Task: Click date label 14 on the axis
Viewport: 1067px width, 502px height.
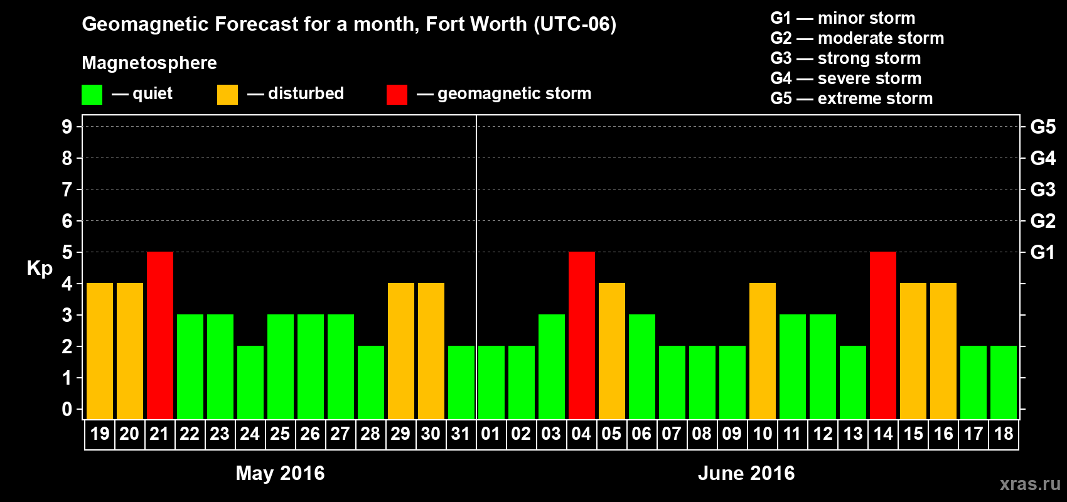Action: point(883,434)
